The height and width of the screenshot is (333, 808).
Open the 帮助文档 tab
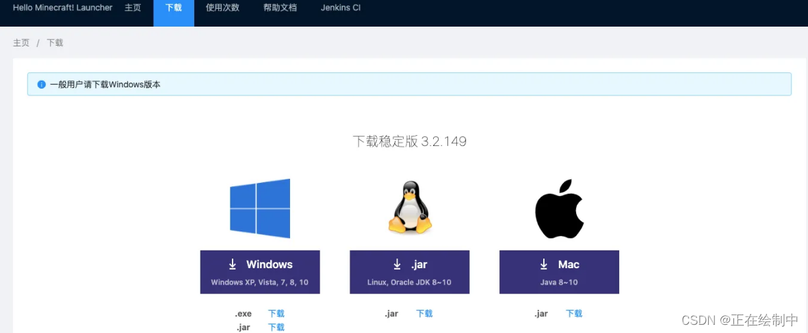[280, 8]
